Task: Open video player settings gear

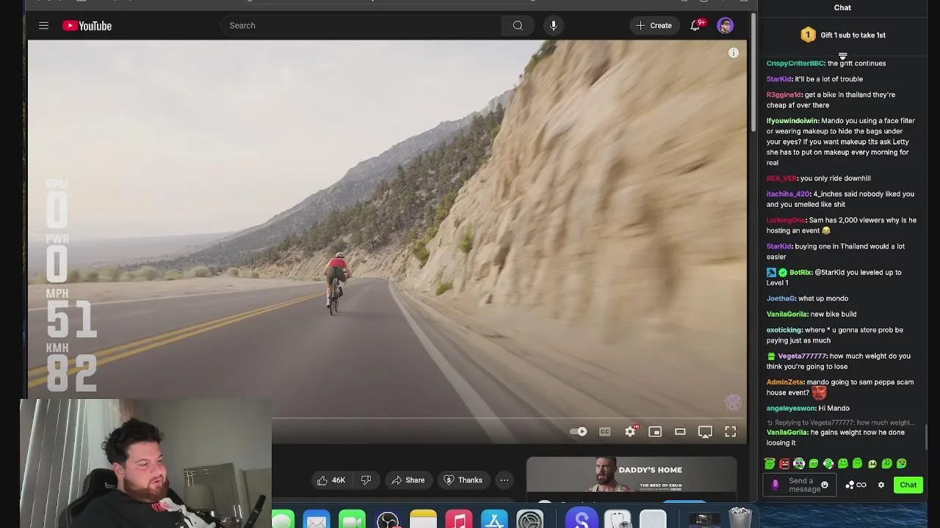Action: 630,432
